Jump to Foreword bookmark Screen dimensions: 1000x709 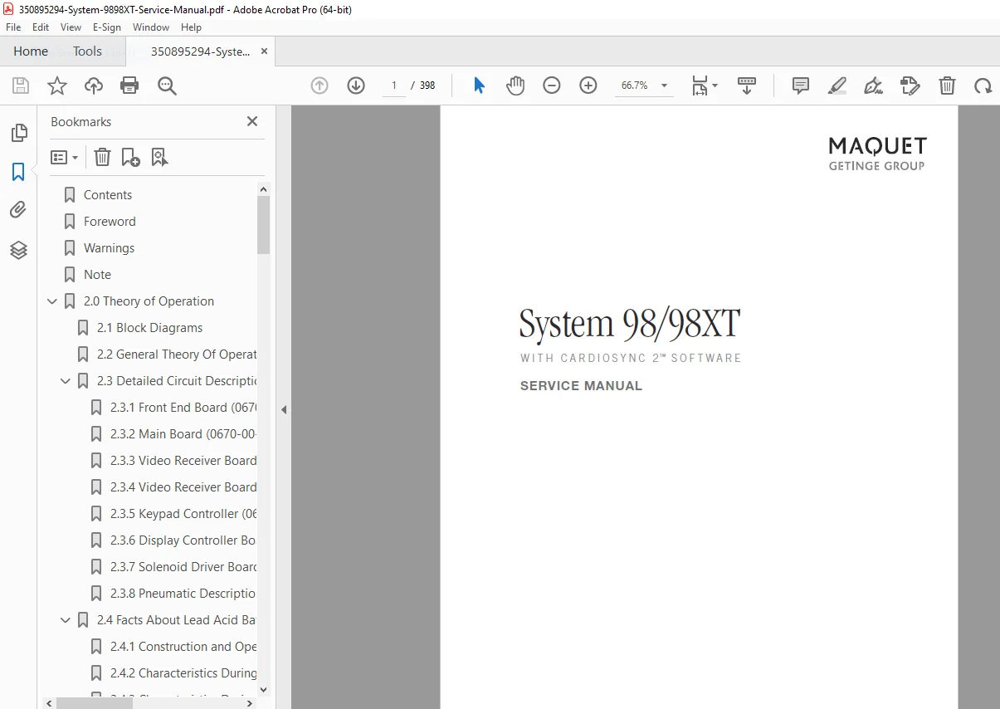(110, 222)
